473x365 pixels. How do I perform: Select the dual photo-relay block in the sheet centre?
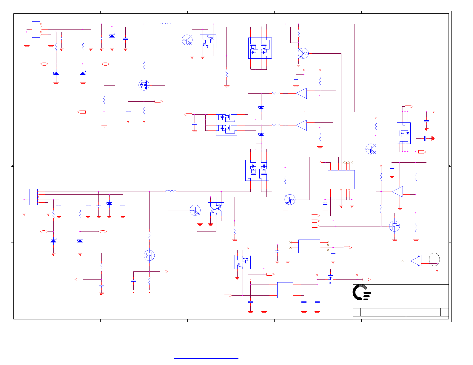click(227, 124)
